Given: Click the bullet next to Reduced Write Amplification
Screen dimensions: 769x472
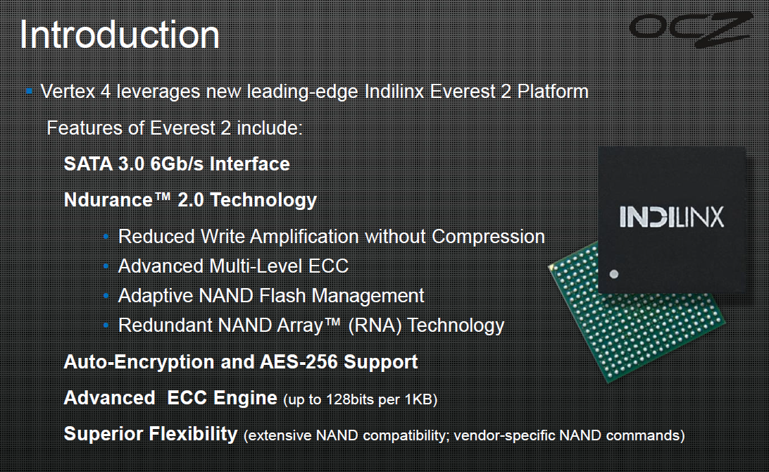Looking at the screenshot, I should tap(106, 237).
